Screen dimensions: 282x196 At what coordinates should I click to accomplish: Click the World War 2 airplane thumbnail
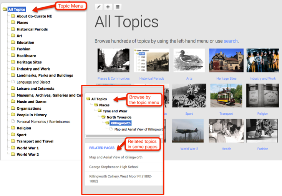click(x=189, y=131)
